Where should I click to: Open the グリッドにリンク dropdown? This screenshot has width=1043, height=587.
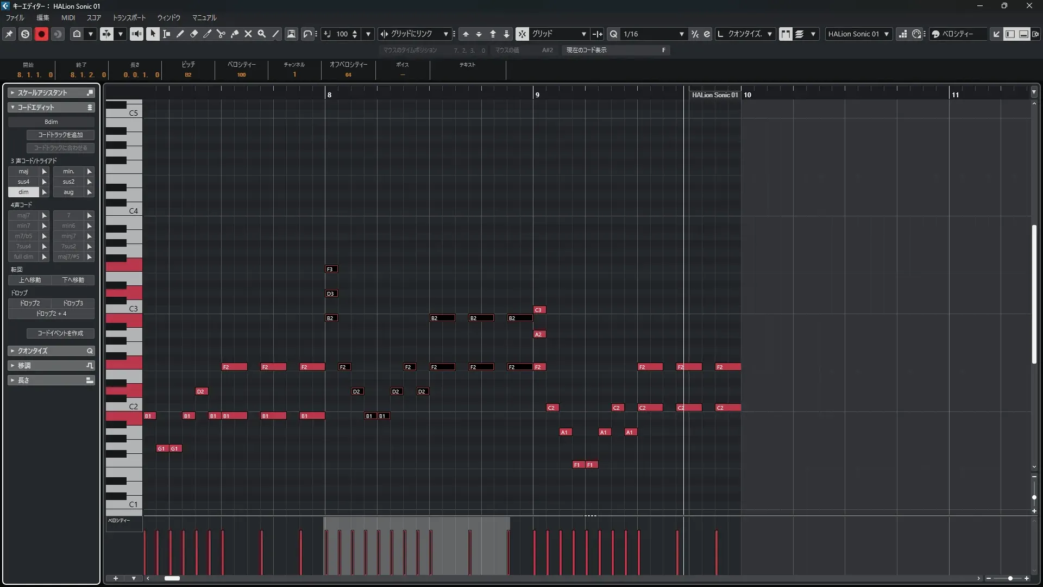pos(445,34)
